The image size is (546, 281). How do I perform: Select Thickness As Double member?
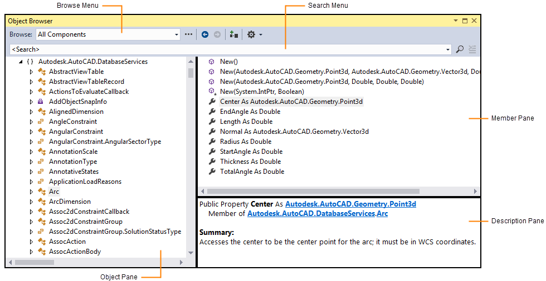click(250, 162)
